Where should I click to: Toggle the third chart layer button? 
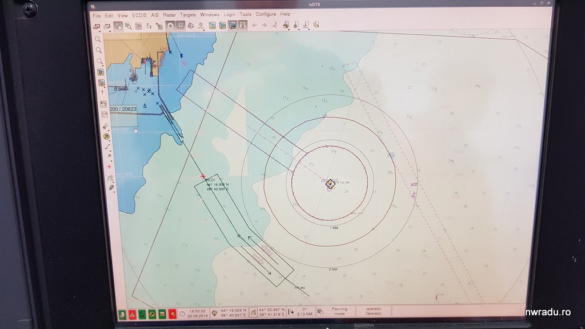tap(233, 25)
